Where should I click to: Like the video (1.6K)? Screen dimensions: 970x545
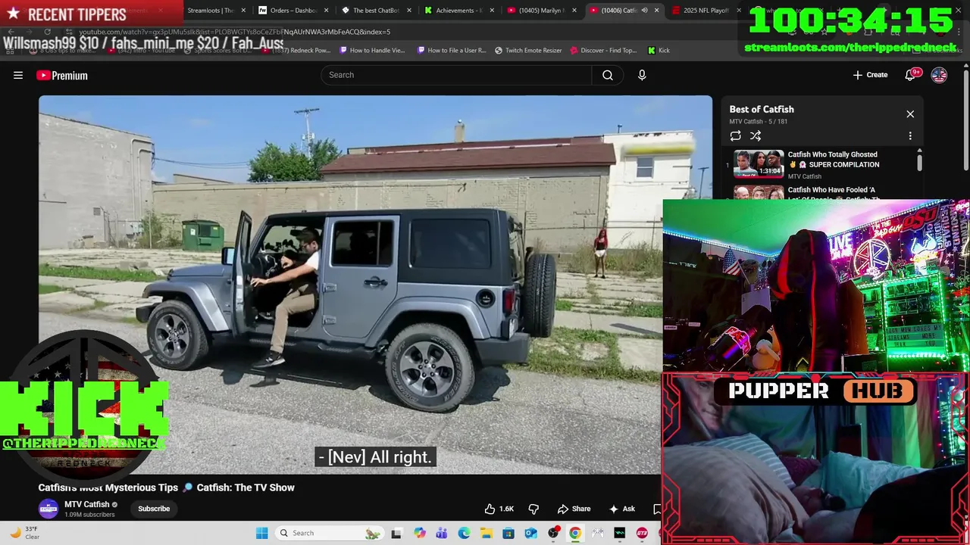499,509
